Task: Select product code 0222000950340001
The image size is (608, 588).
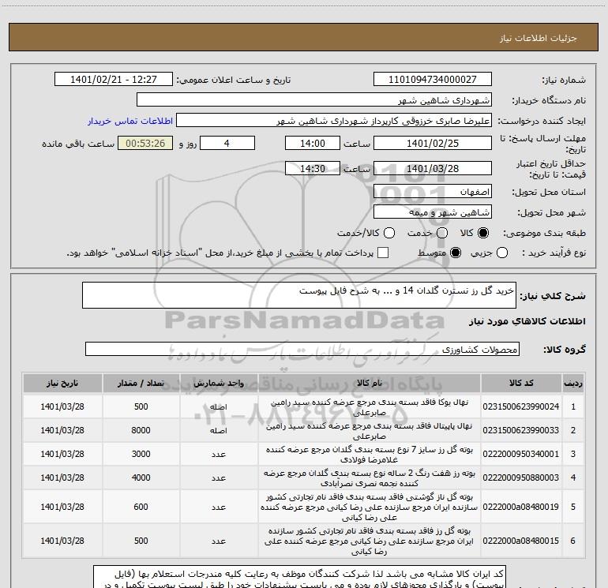Action: (521, 454)
